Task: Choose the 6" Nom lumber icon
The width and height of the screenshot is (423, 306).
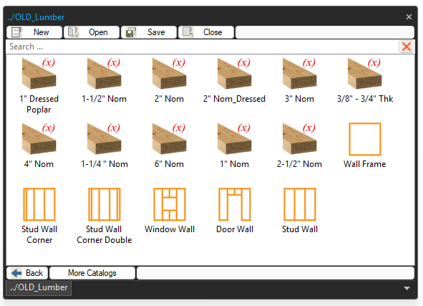Action: (x=169, y=138)
